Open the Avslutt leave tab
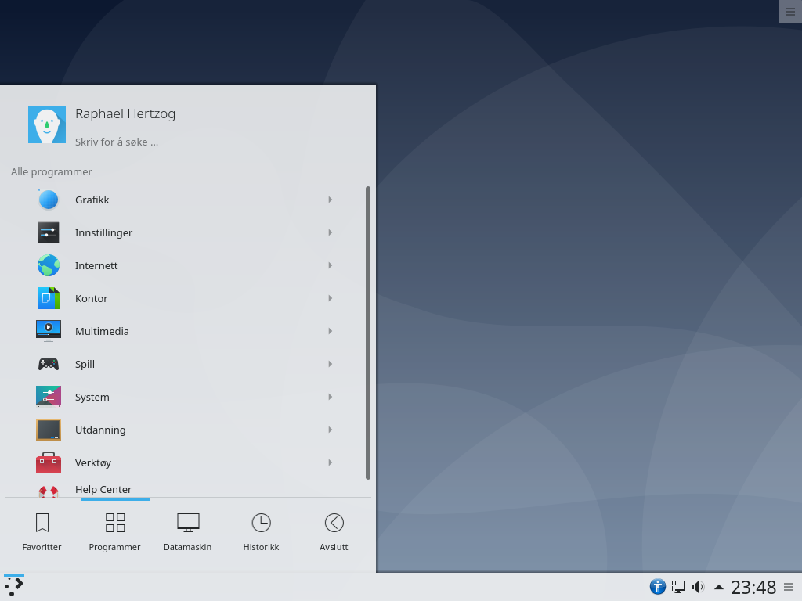 tap(334, 532)
